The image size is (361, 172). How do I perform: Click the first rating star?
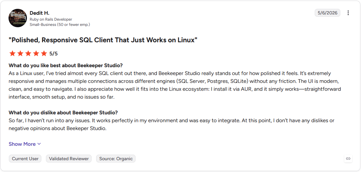pyautogui.click(x=12, y=54)
